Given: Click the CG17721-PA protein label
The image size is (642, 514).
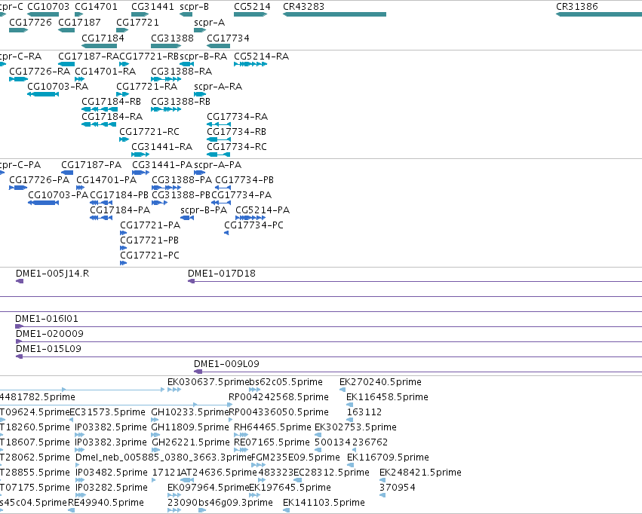Looking at the screenshot, I should tap(150, 225).
